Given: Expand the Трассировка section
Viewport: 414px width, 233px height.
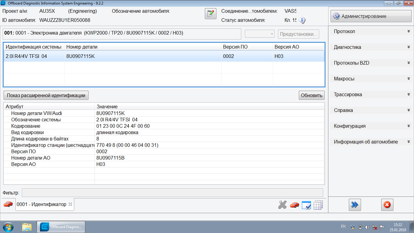Looking at the screenshot, I should 372,95.
